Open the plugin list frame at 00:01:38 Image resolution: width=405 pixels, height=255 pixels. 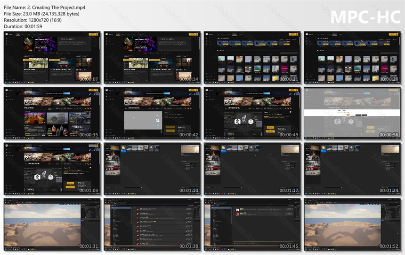[152, 224]
